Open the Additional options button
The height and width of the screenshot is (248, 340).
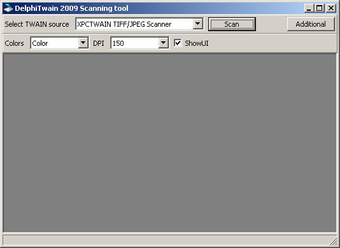311,24
